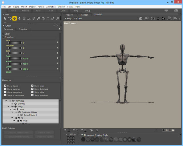Click the Twist parameter dial

pyautogui.click(x=14, y=43)
